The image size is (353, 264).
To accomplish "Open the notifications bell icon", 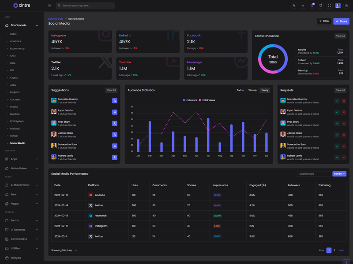I will [320, 6].
